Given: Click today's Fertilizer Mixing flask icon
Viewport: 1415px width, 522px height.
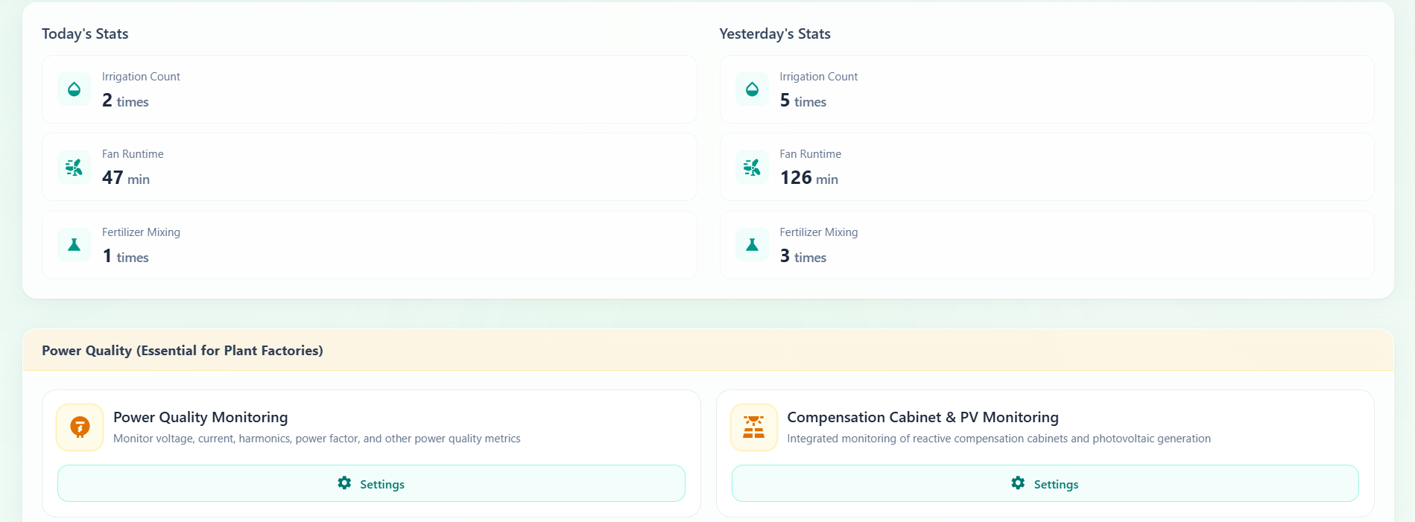Looking at the screenshot, I should [74, 245].
